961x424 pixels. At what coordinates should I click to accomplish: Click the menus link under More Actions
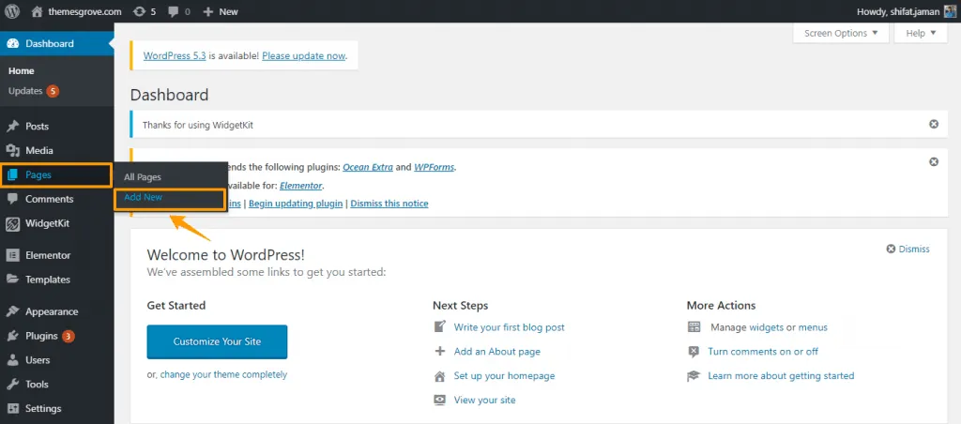(813, 327)
